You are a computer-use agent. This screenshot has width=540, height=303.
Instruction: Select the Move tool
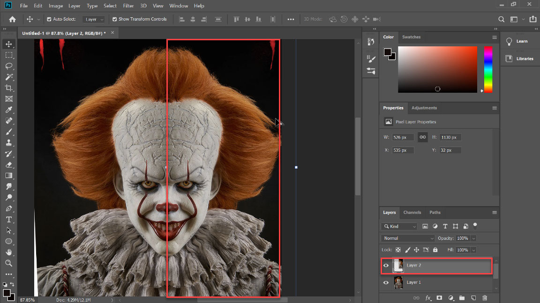pos(9,44)
